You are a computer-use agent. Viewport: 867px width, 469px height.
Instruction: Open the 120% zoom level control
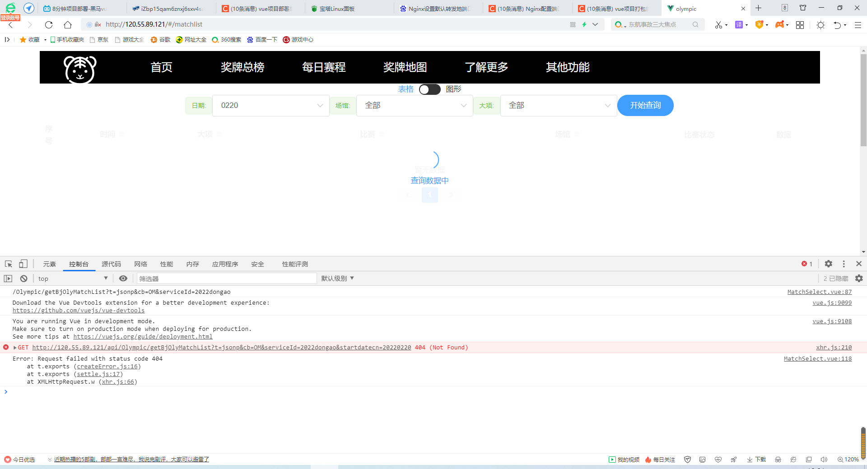pyautogui.click(x=848, y=460)
